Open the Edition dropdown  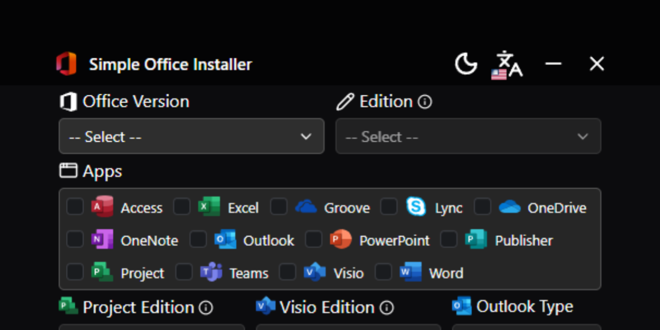[468, 136]
